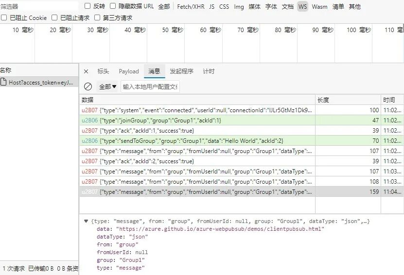The image size is (404, 275).
Task: Switch to the 标头 tab
Action: coord(103,71)
